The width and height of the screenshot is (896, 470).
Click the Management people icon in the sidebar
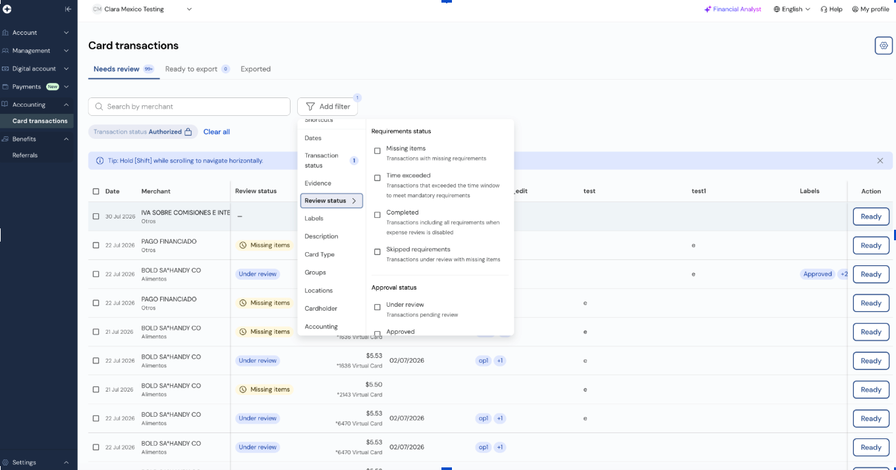[5, 51]
